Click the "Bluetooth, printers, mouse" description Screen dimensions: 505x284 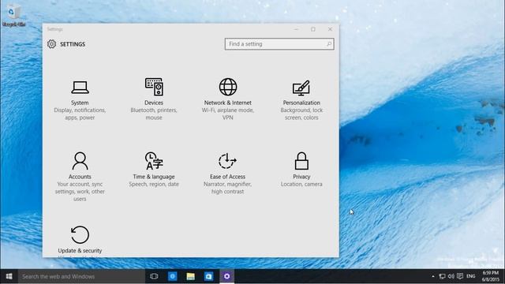pos(154,114)
